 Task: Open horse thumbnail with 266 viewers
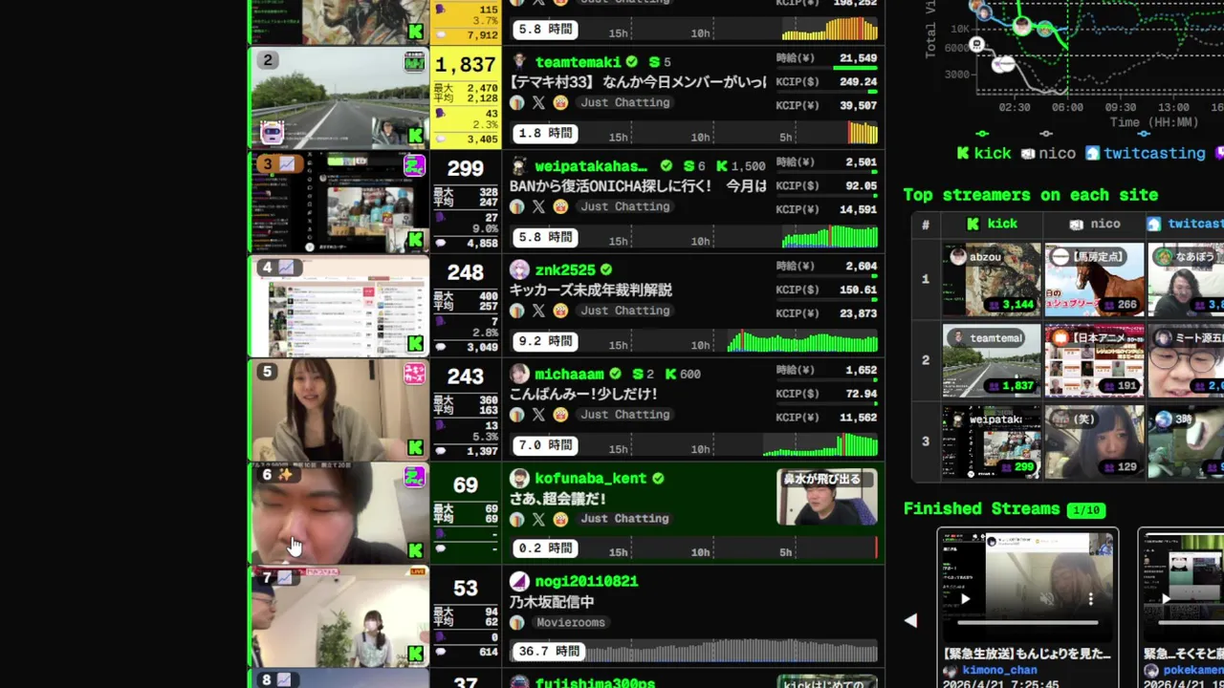(1095, 279)
